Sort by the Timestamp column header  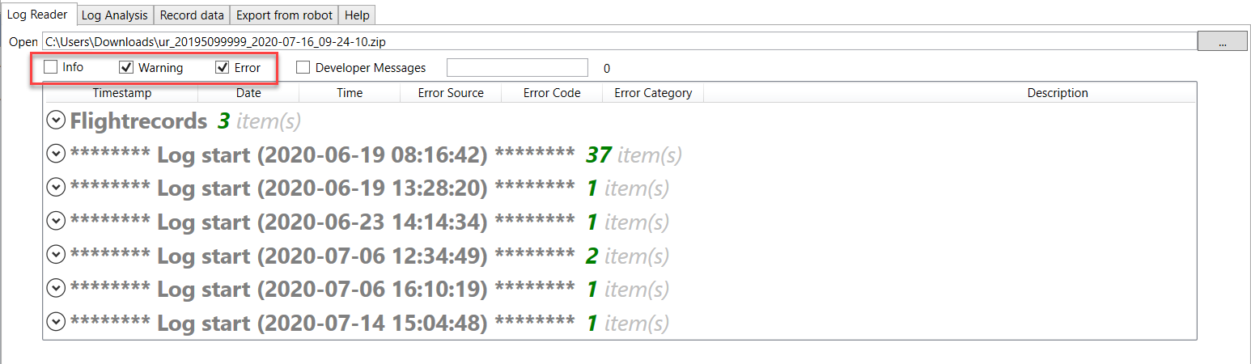(121, 93)
